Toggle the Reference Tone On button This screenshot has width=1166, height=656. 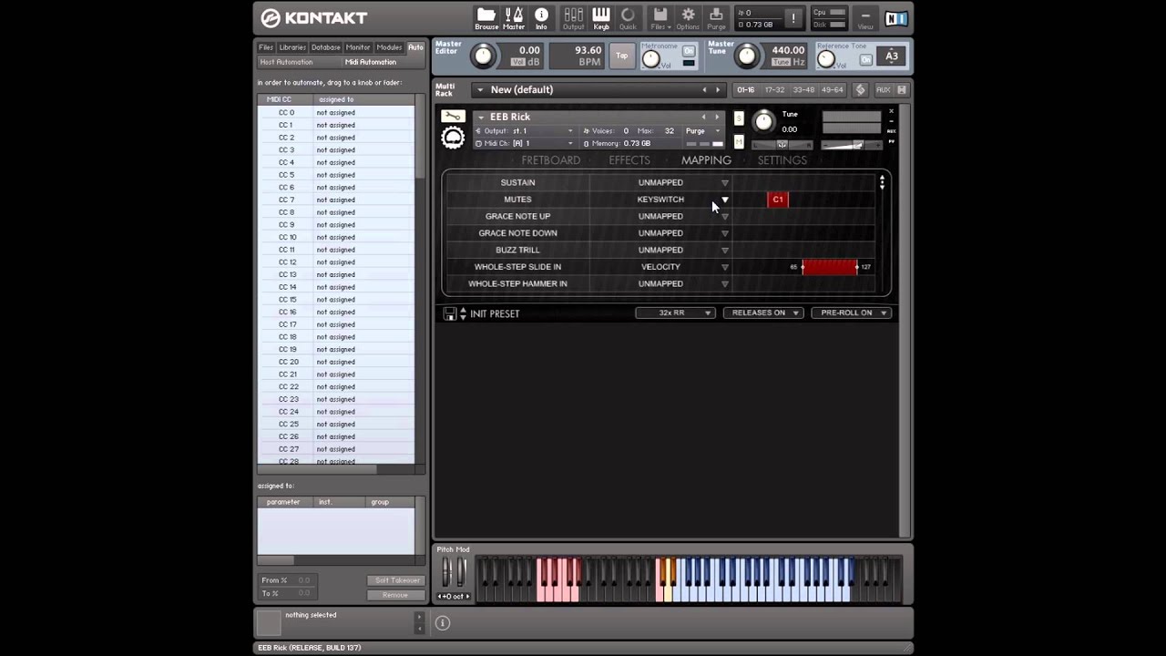[x=866, y=59]
